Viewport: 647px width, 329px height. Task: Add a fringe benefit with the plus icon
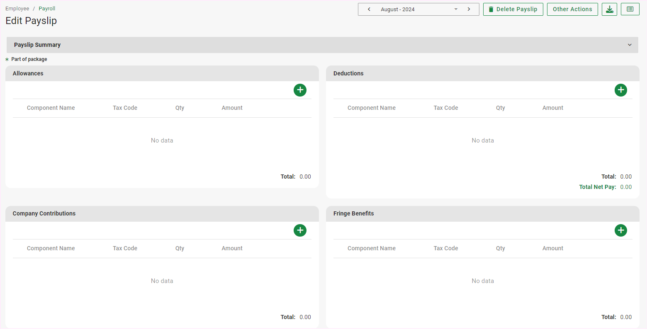(620, 230)
